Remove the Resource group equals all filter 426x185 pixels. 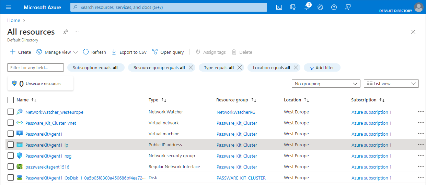[191, 67]
